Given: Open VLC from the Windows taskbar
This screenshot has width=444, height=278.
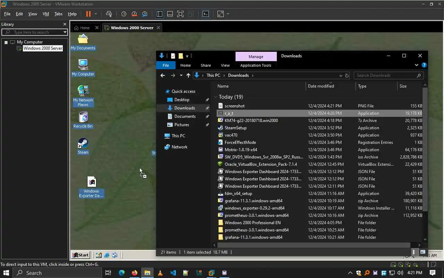Looking at the screenshot, I should click(x=160, y=273).
